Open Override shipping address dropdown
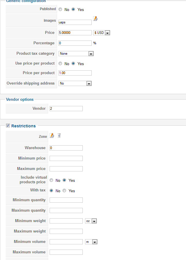186x260 pixels. coord(75,83)
